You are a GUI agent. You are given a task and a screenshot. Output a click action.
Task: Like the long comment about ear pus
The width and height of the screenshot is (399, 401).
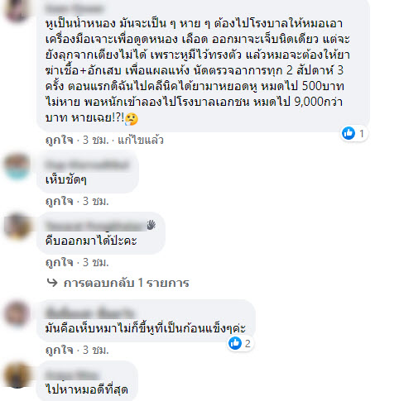coord(59,140)
